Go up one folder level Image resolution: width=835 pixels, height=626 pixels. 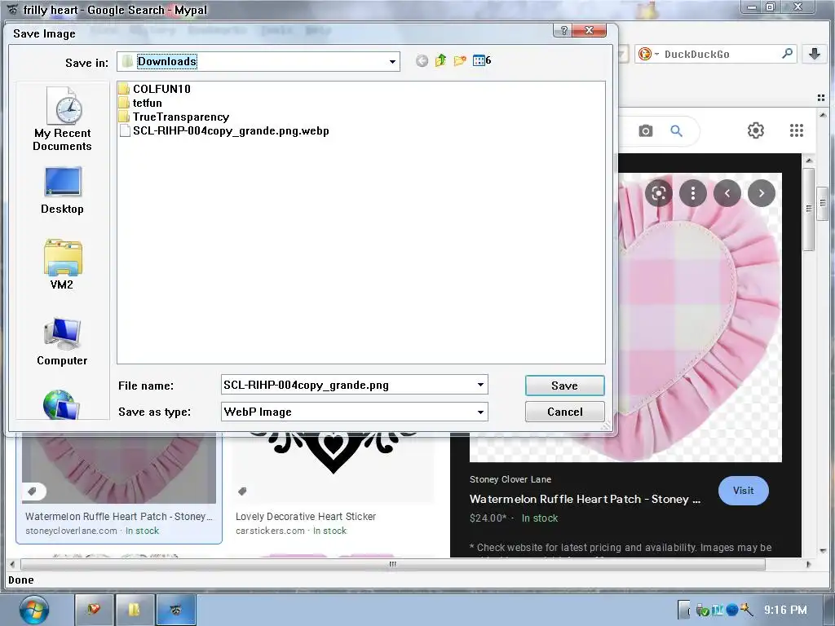pyautogui.click(x=440, y=60)
